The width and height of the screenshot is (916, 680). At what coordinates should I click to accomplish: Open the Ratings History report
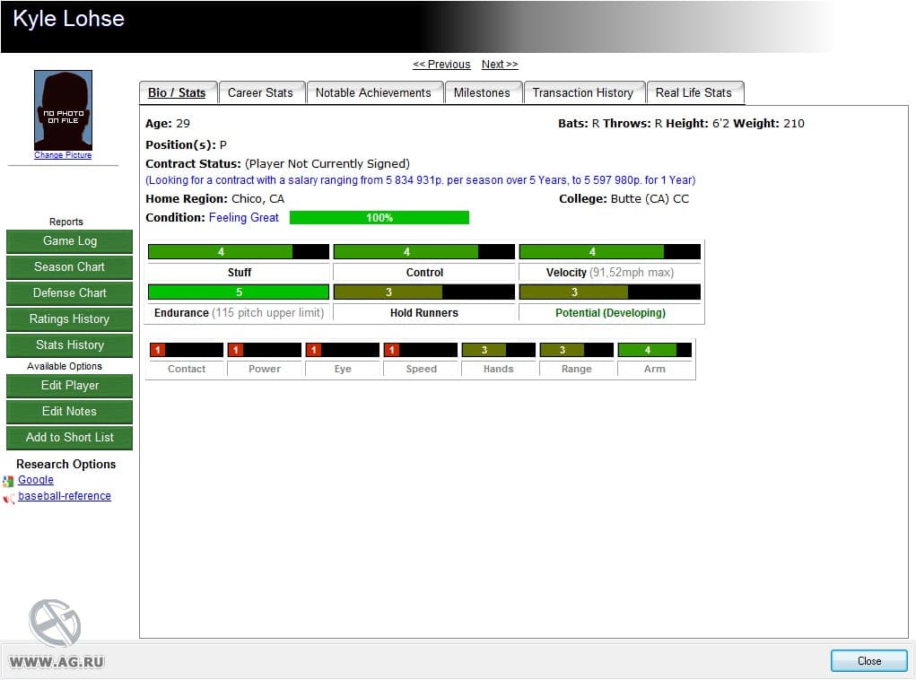click(x=69, y=319)
